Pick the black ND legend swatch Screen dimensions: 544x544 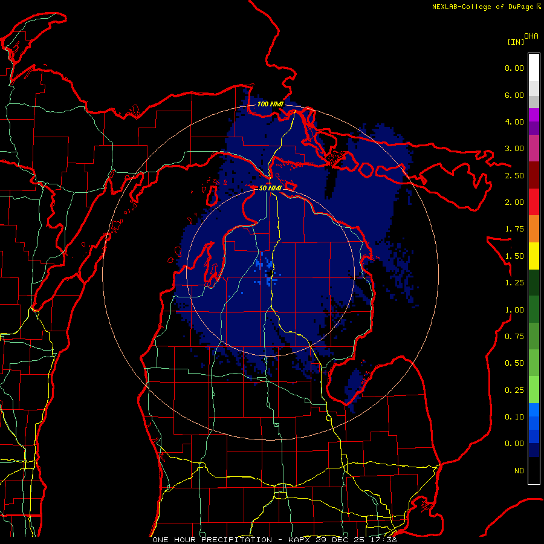pos(534,470)
